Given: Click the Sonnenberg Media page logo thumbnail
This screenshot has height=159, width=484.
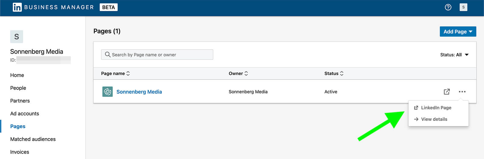Looking at the screenshot, I should pos(107,92).
